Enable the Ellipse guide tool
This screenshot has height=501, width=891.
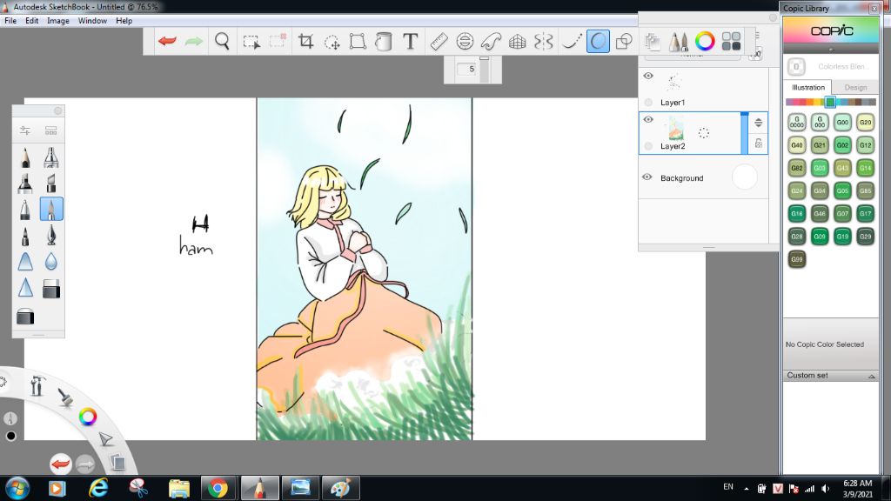click(x=465, y=41)
